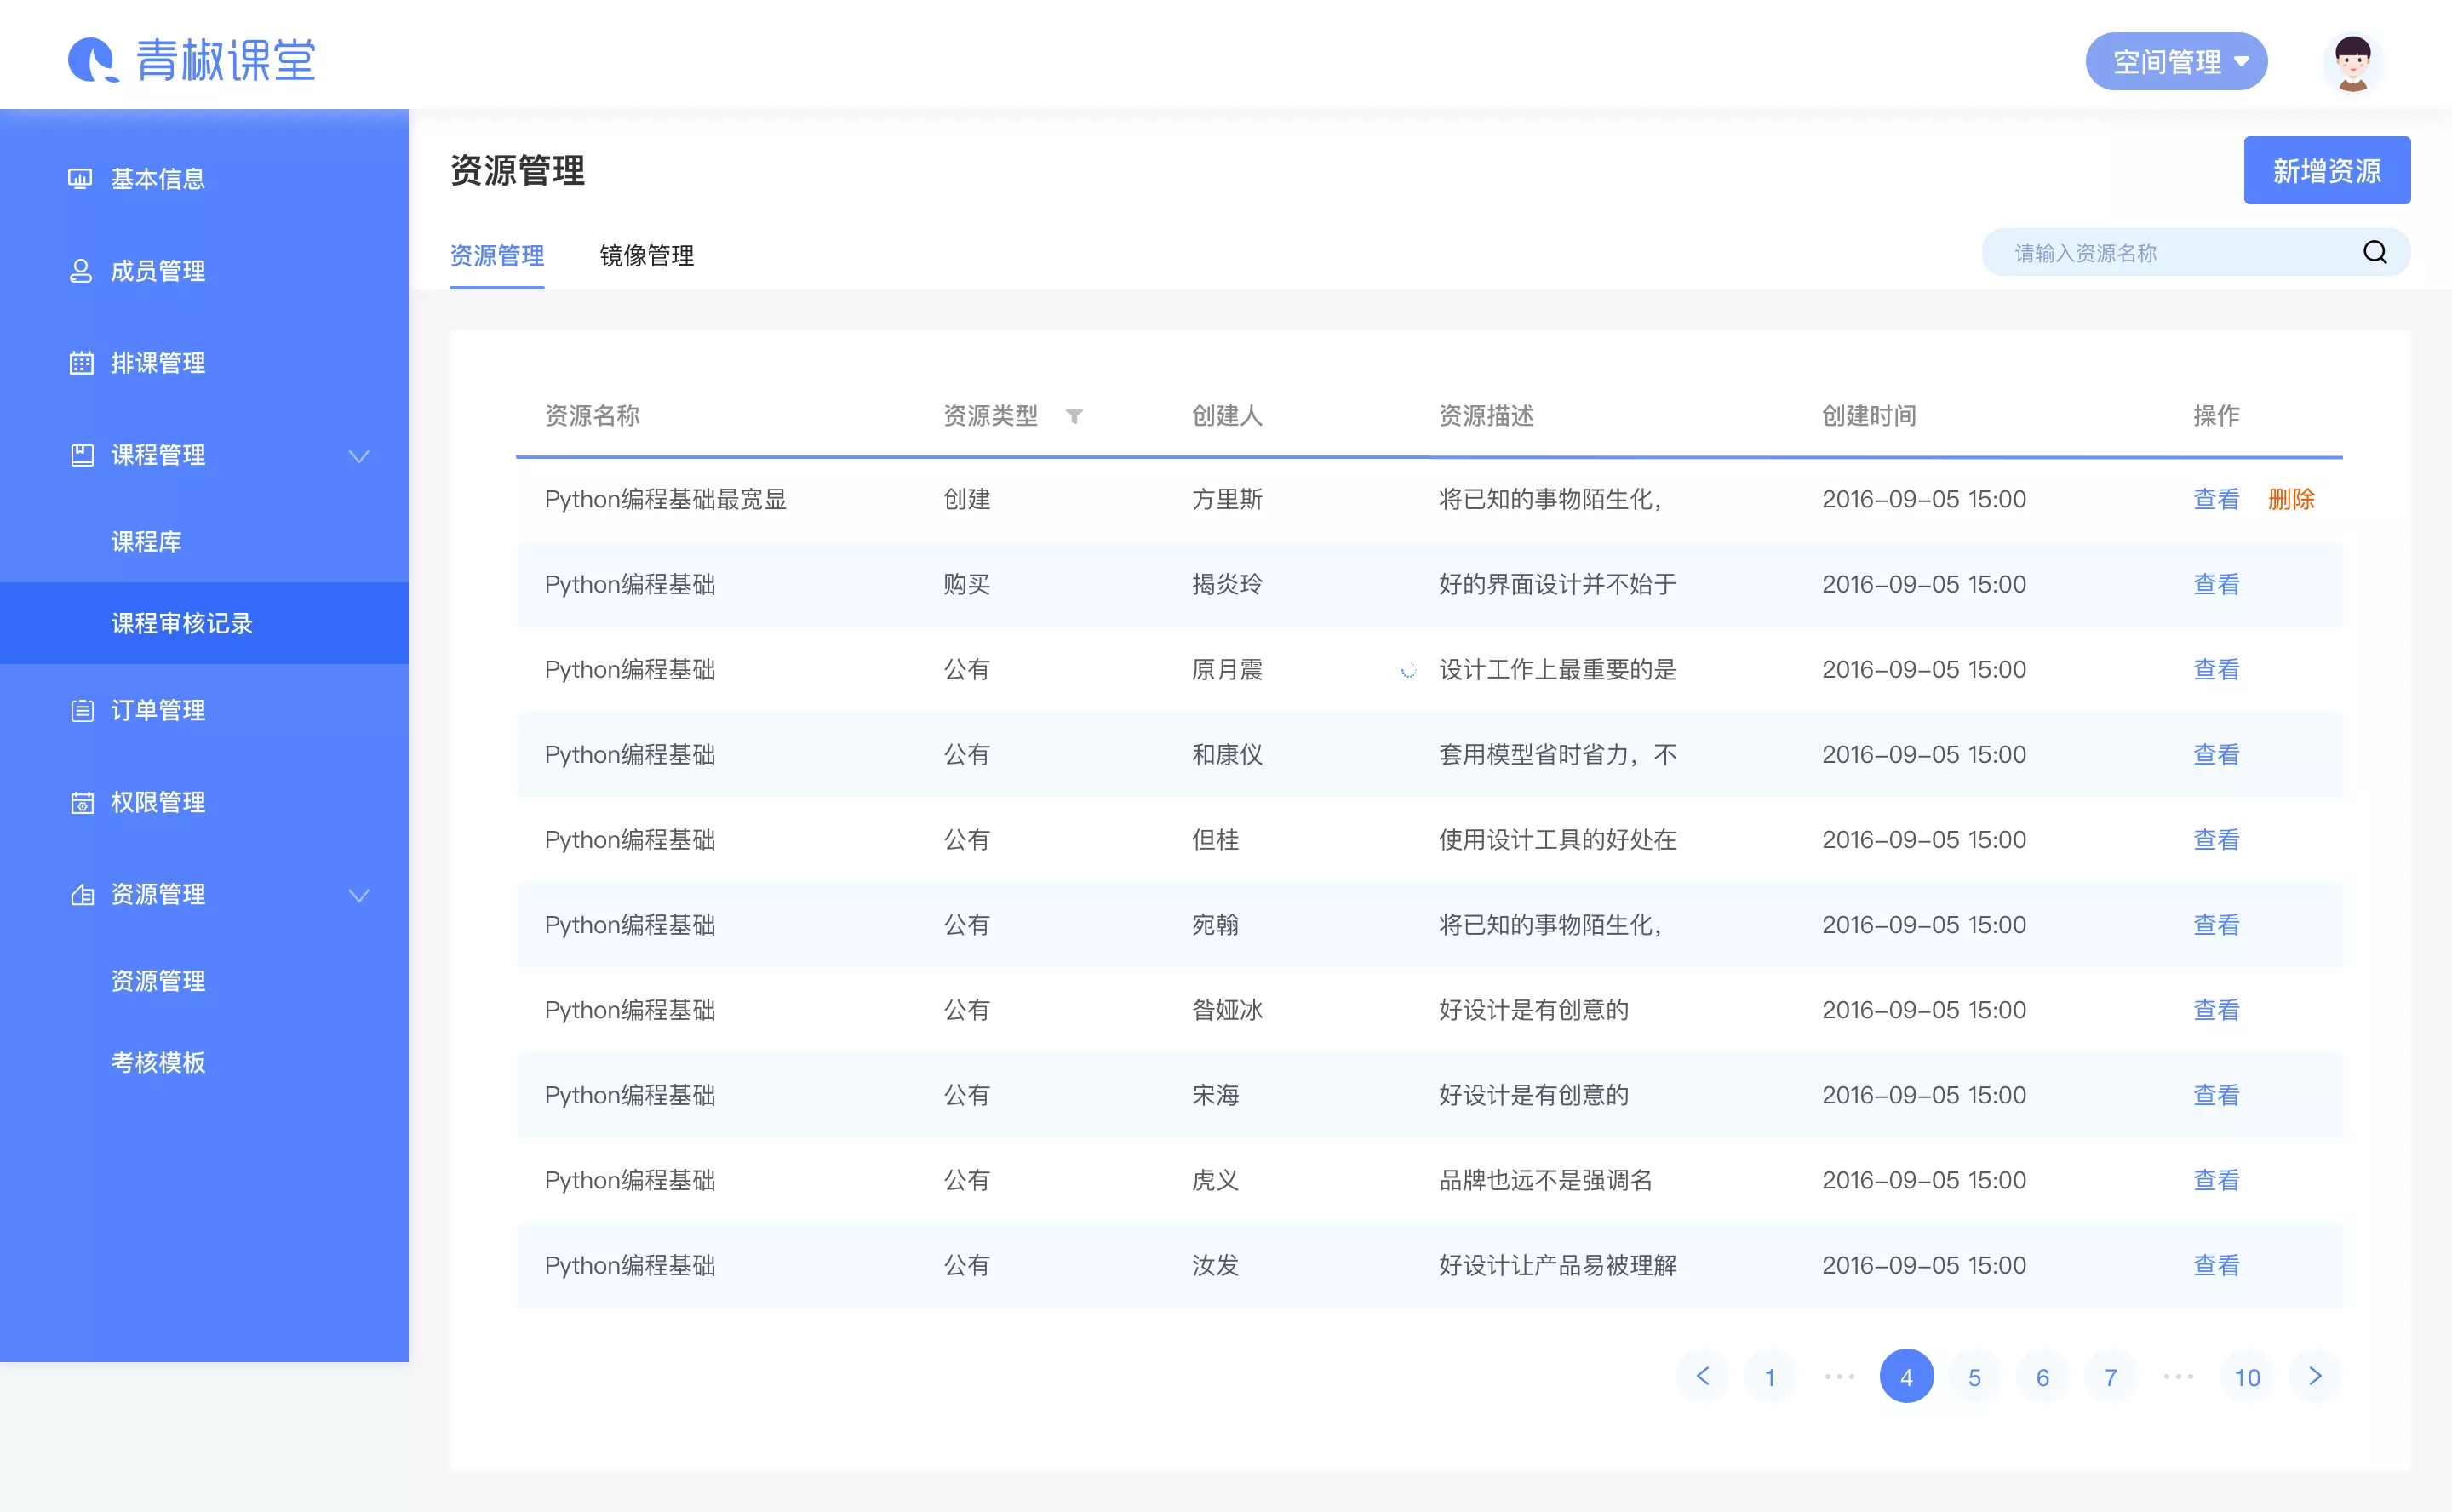Click 查看 in 原月震's row

coord(2215,669)
